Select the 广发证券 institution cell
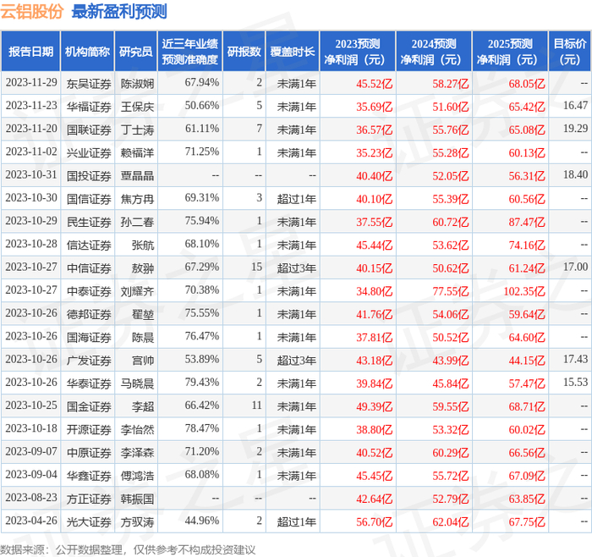This screenshot has height=557, width=592. [89, 360]
